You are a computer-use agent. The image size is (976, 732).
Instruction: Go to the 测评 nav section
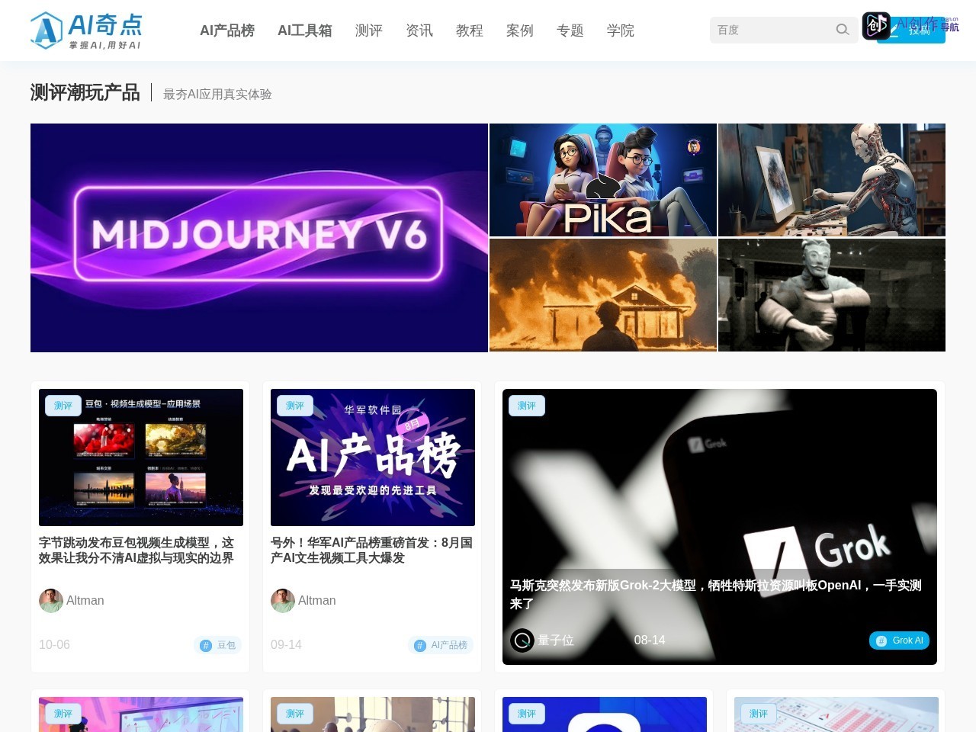coord(369,30)
